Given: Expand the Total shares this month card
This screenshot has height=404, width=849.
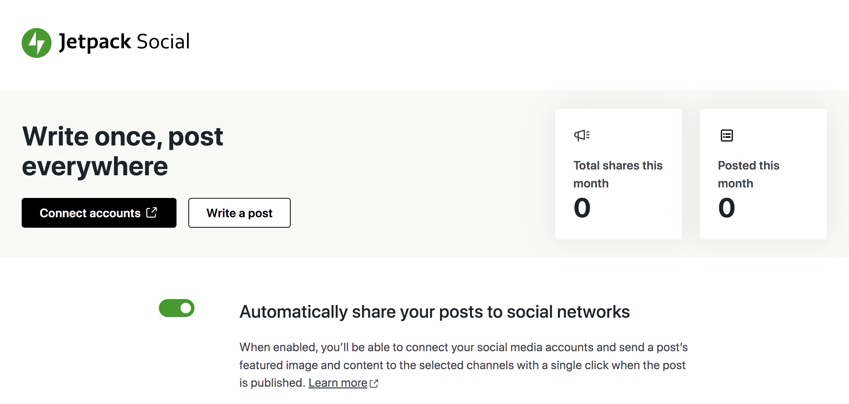Looking at the screenshot, I should point(618,173).
